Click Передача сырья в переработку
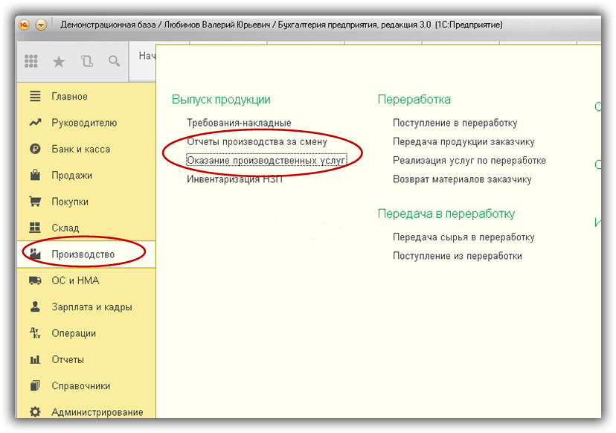The height and width of the screenshot is (433, 616). click(463, 237)
